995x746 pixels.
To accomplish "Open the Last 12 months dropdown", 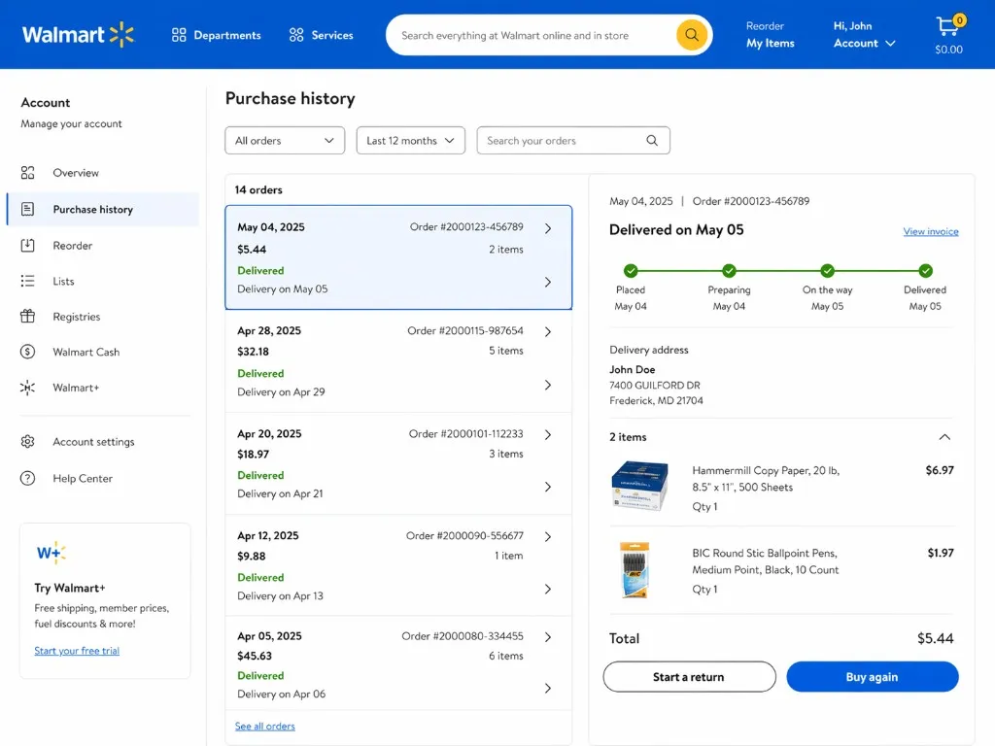I will pos(410,140).
